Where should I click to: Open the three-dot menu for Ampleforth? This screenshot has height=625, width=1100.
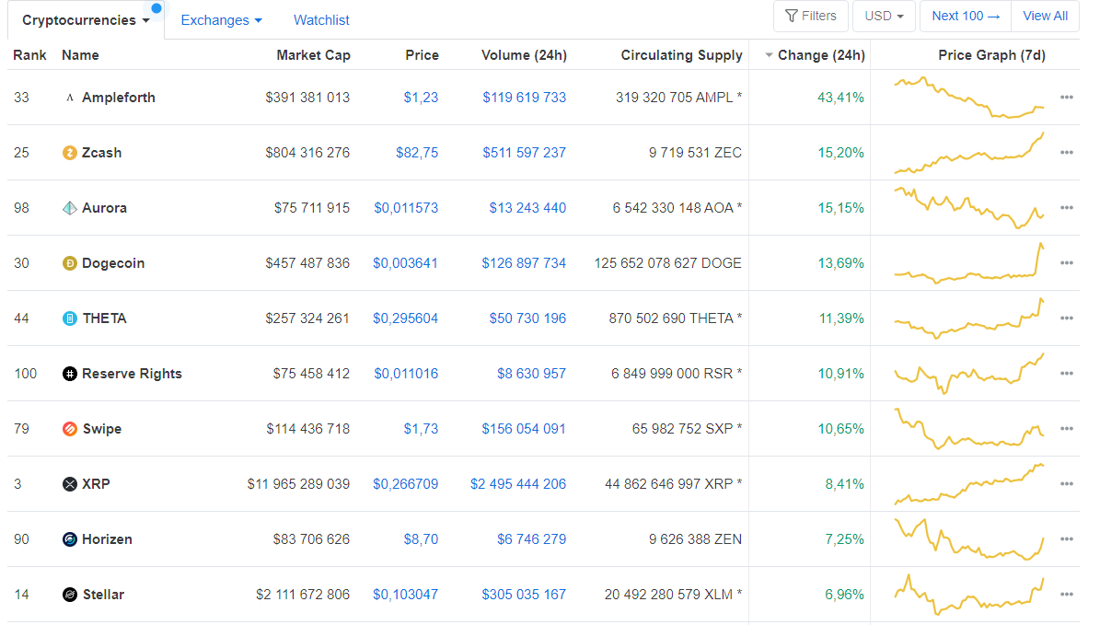(1066, 98)
